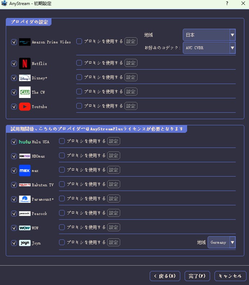
Task: Click the red Youtube play logo
Action: tap(25, 107)
